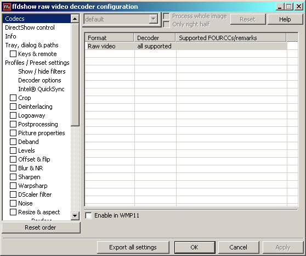Select Show / hide filters entry
306x256 pixels.
point(42,71)
